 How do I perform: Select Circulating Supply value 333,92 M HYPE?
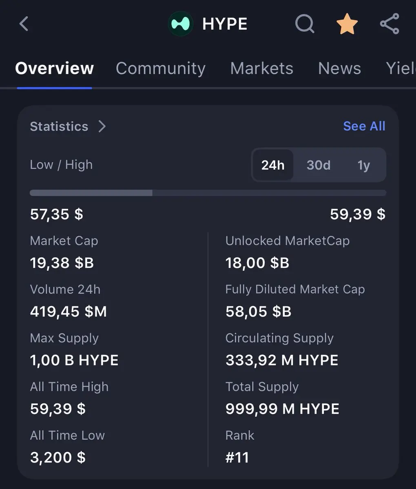pos(282,360)
